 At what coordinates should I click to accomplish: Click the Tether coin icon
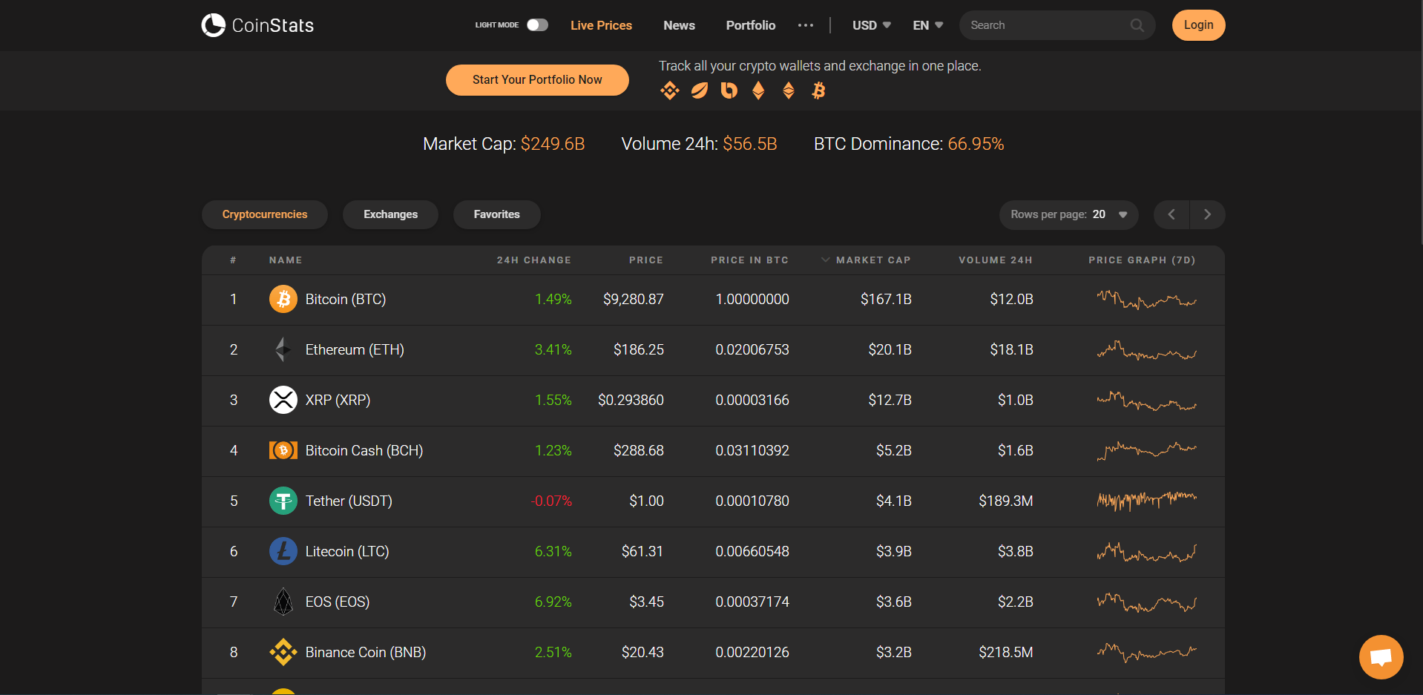click(x=283, y=501)
